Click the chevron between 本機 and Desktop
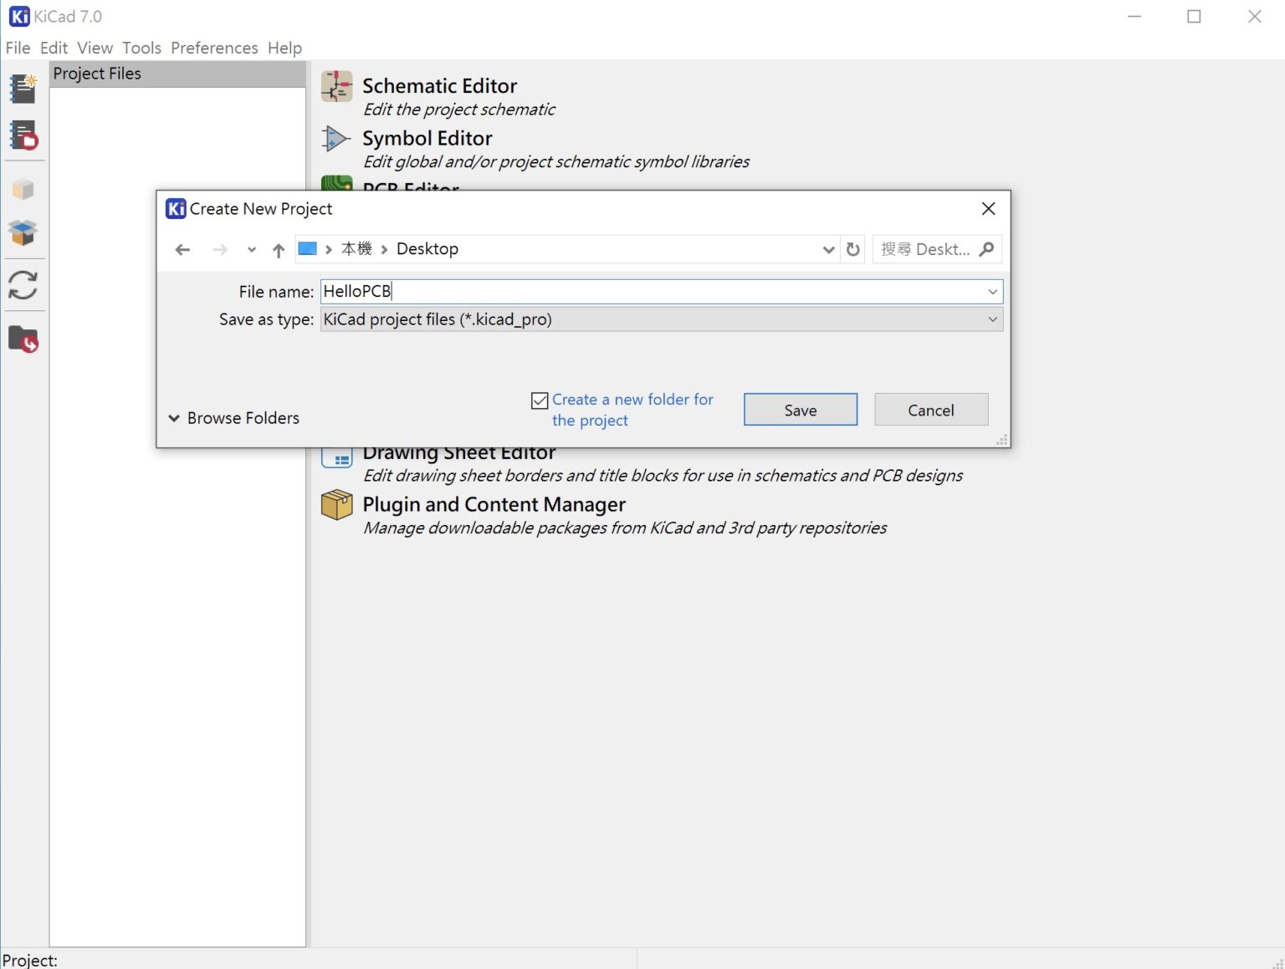Viewport: 1285px width, 969px height. tap(384, 249)
